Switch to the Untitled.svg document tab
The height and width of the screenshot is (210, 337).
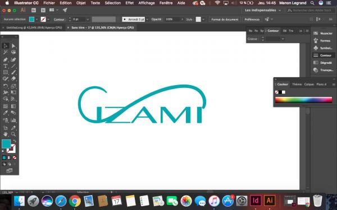pyautogui.click(x=34, y=27)
